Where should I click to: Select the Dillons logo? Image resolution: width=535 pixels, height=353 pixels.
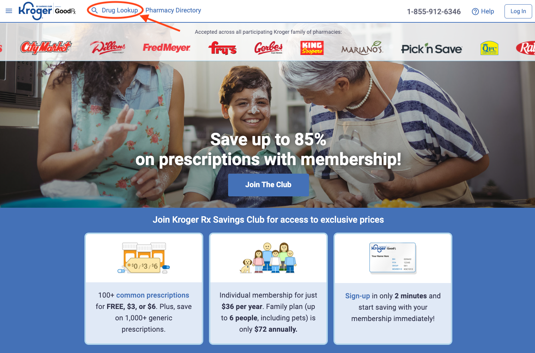pyautogui.click(x=108, y=48)
